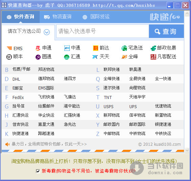Click the truck icon beside 物流查询
Viewport: 191px width, 181px height.
pos(47,17)
